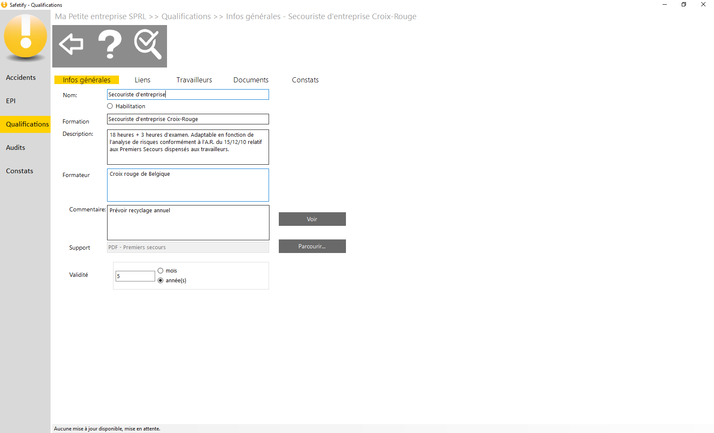The width and height of the screenshot is (714, 433).
Task: Switch to the Liens tab
Action: coord(142,80)
